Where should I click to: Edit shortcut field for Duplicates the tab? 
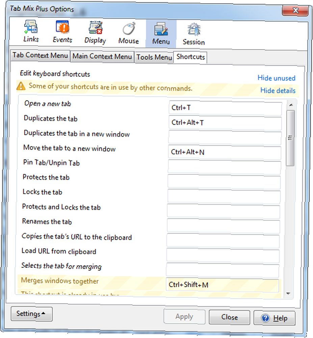(x=225, y=123)
